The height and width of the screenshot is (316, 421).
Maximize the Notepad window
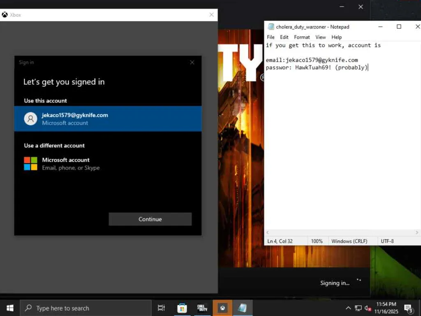(399, 27)
